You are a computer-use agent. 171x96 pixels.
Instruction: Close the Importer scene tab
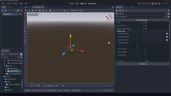(43, 7)
